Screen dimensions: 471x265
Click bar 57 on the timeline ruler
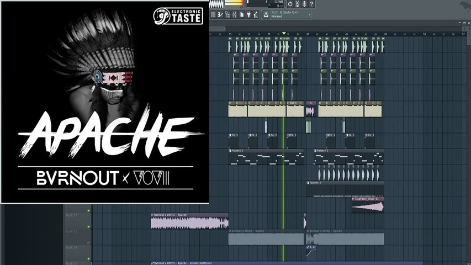tap(463, 34)
